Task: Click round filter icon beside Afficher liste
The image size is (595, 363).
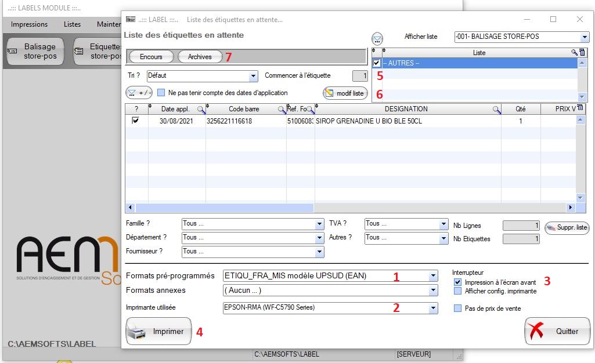Action: [x=377, y=39]
